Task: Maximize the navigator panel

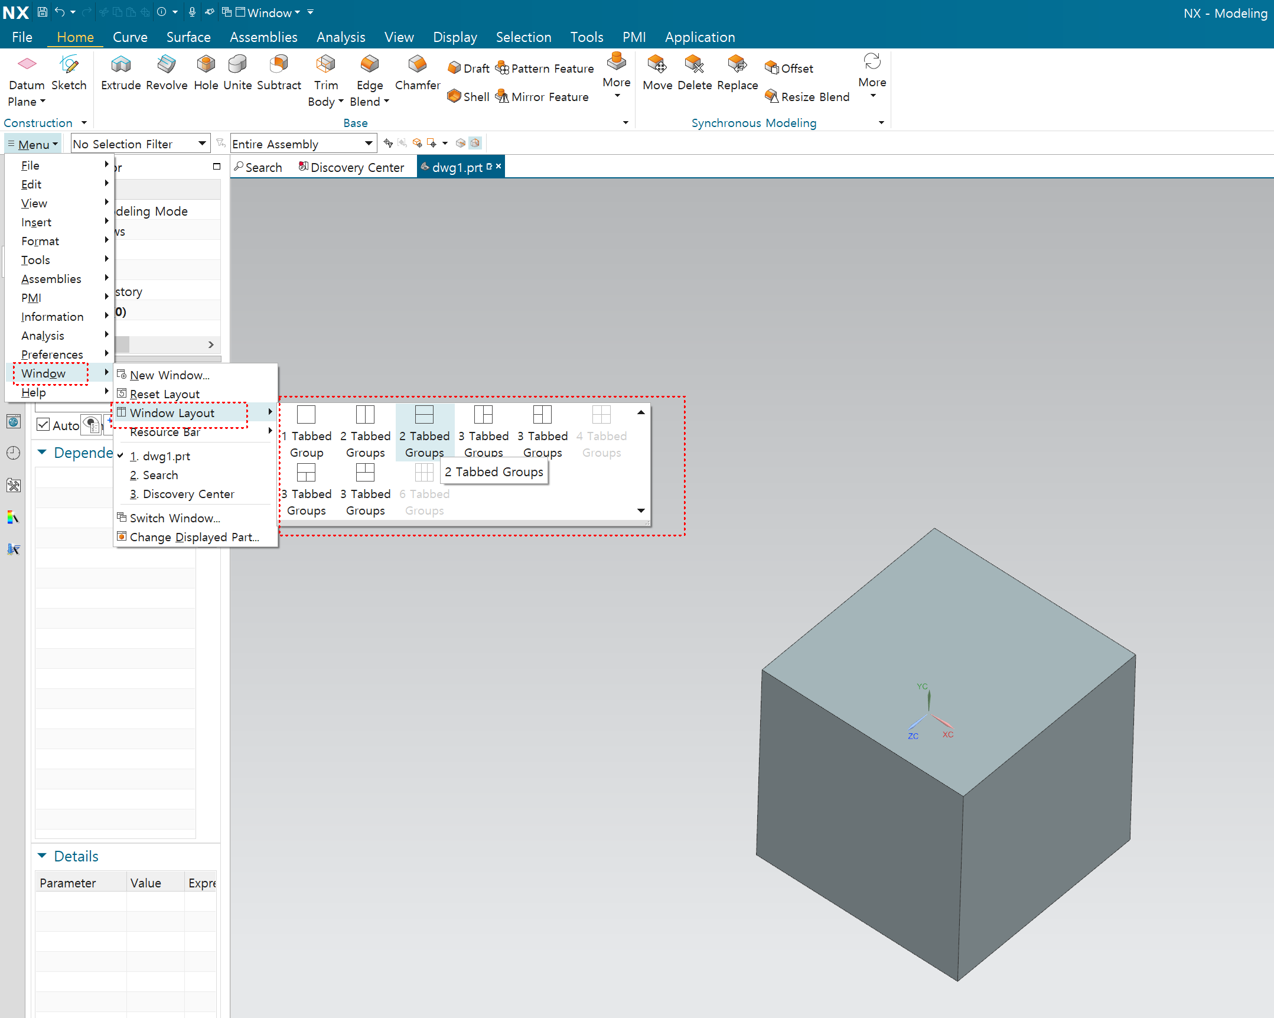Action: pos(217,166)
